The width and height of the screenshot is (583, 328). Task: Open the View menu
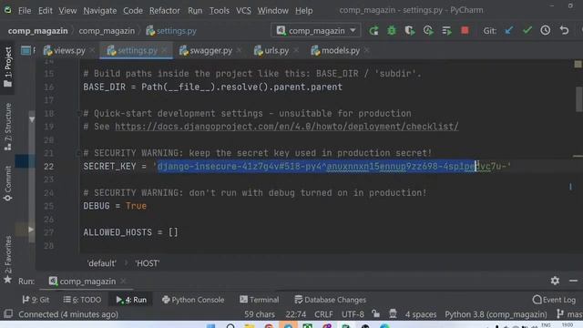[67, 10]
